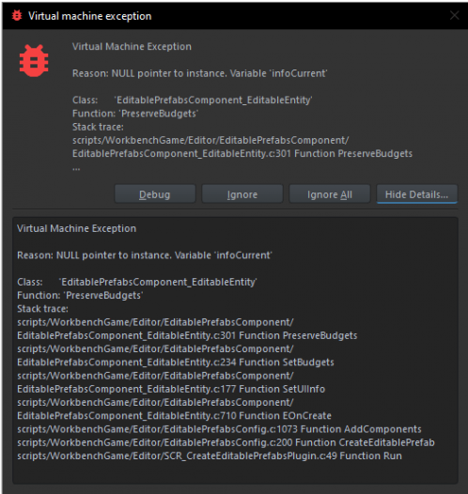The image size is (468, 494).
Task: Click the 'Virtual Machine Exception' heading in the details pane
Action: tap(76, 228)
